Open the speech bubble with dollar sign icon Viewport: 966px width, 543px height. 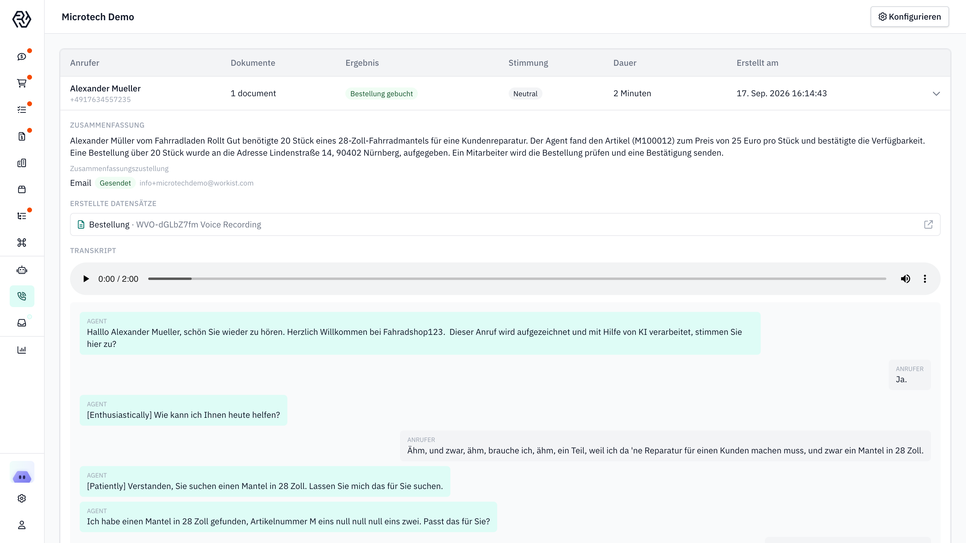coord(22,57)
